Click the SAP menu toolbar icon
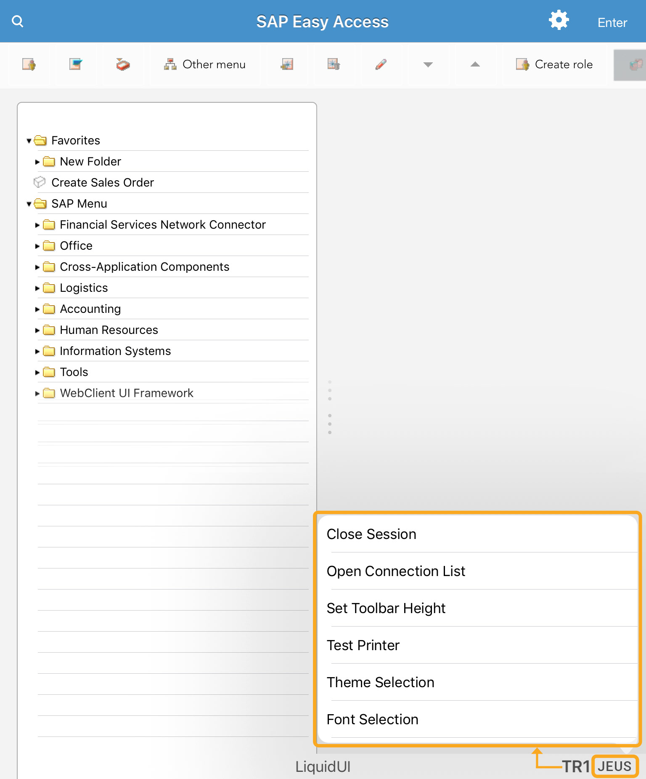This screenshot has height=779, width=646. pos(76,64)
